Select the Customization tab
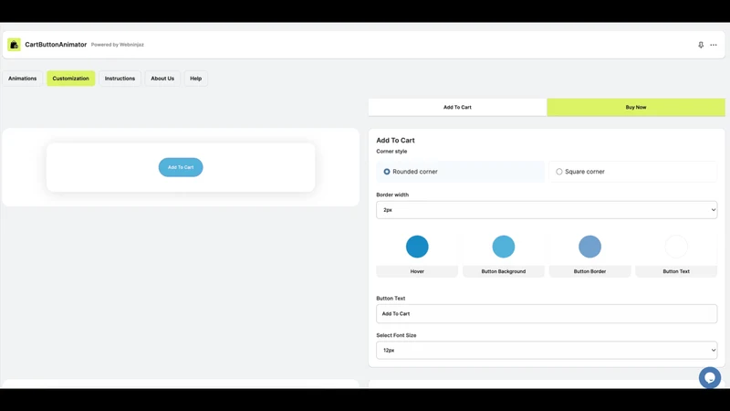The height and width of the screenshot is (411, 730). (71, 79)
